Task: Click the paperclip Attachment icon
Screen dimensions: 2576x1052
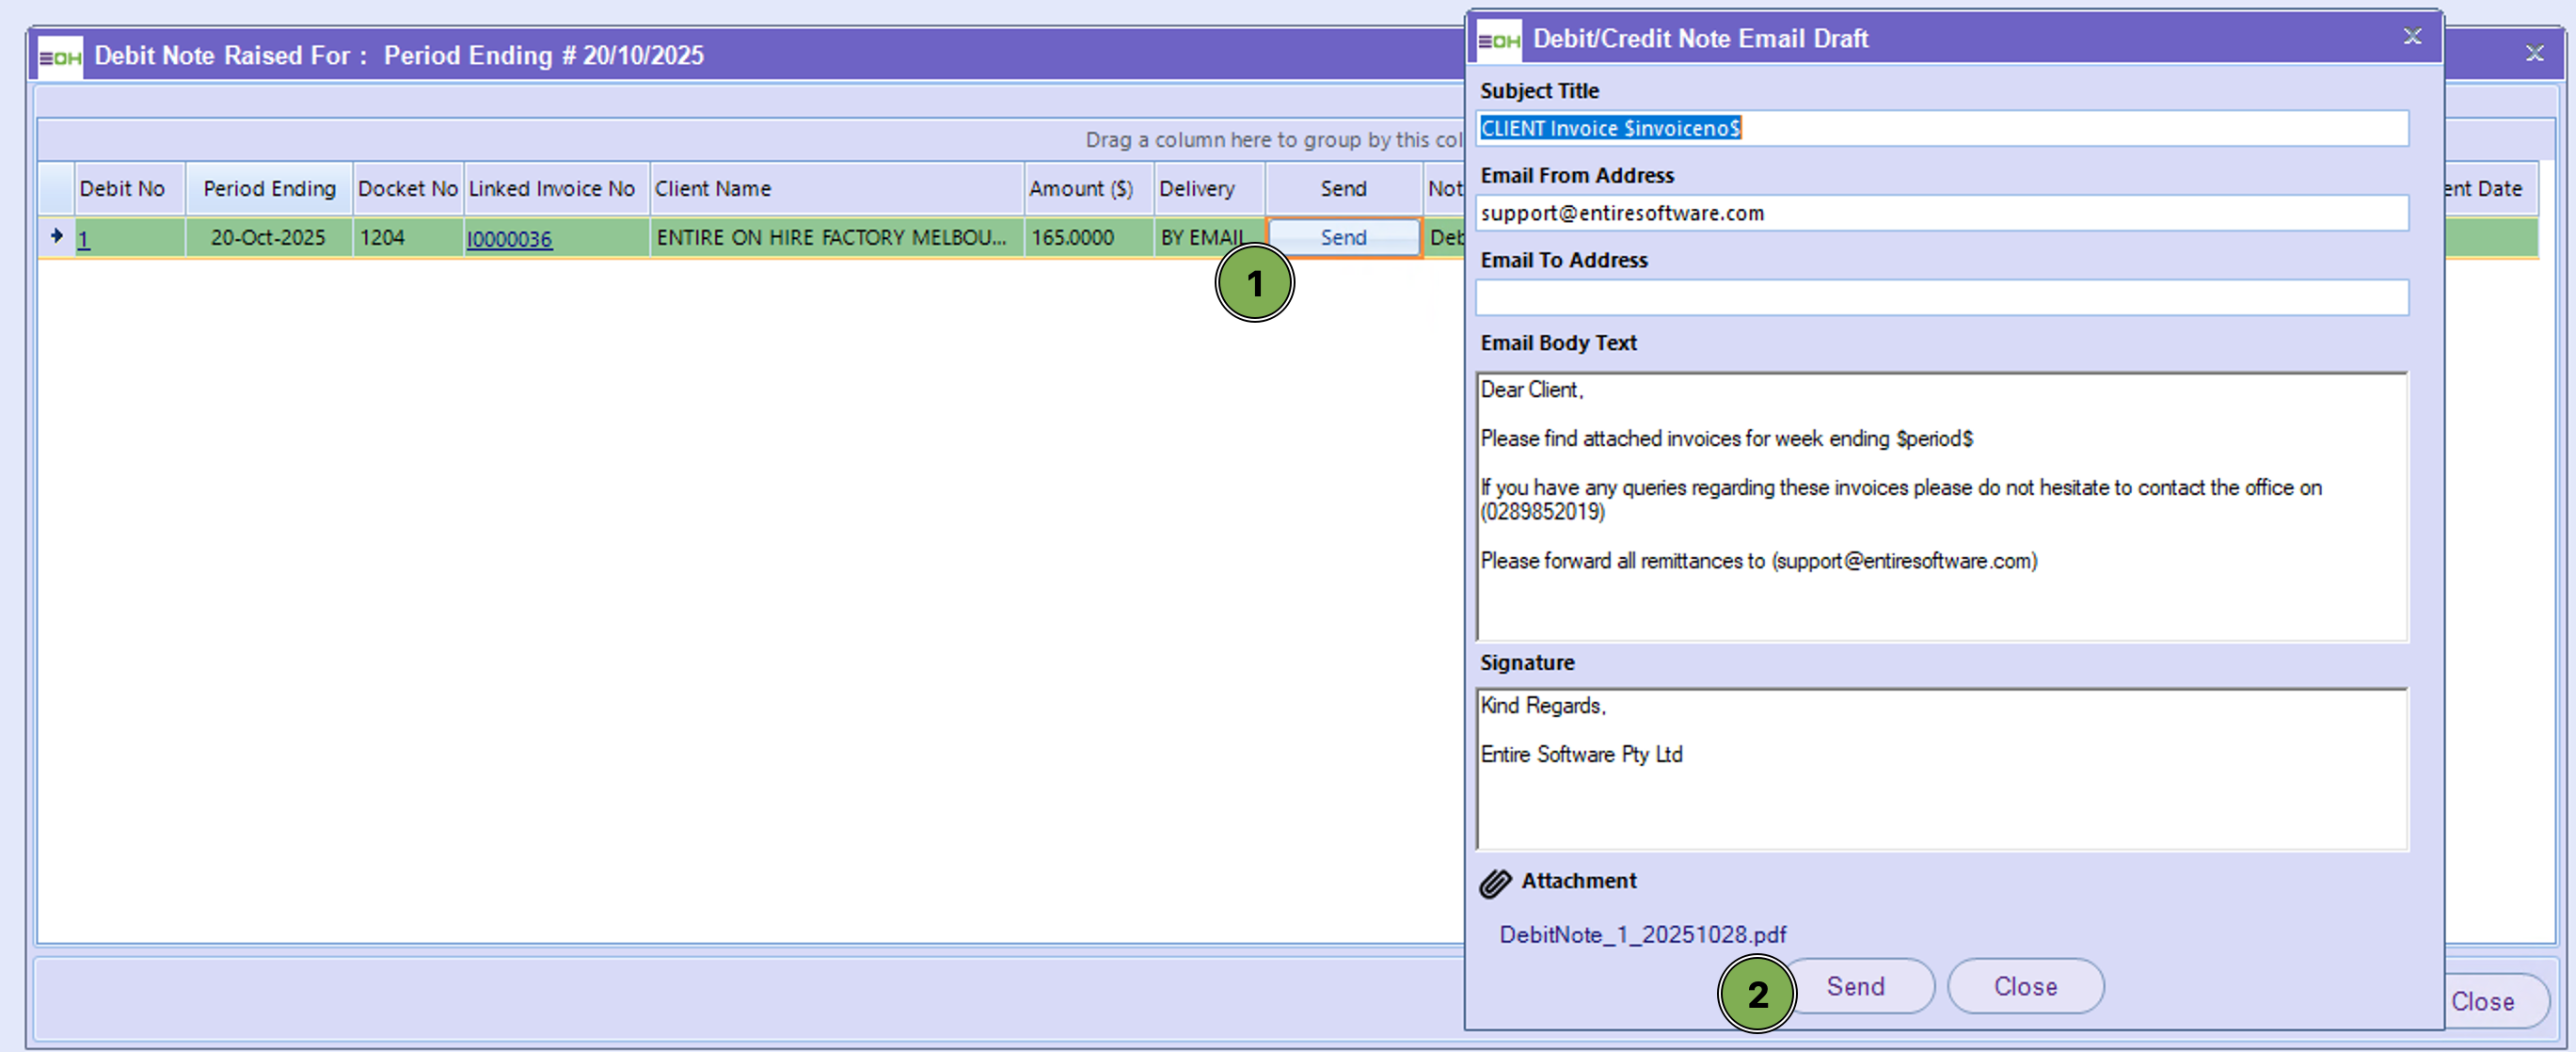Action: 1495,883
